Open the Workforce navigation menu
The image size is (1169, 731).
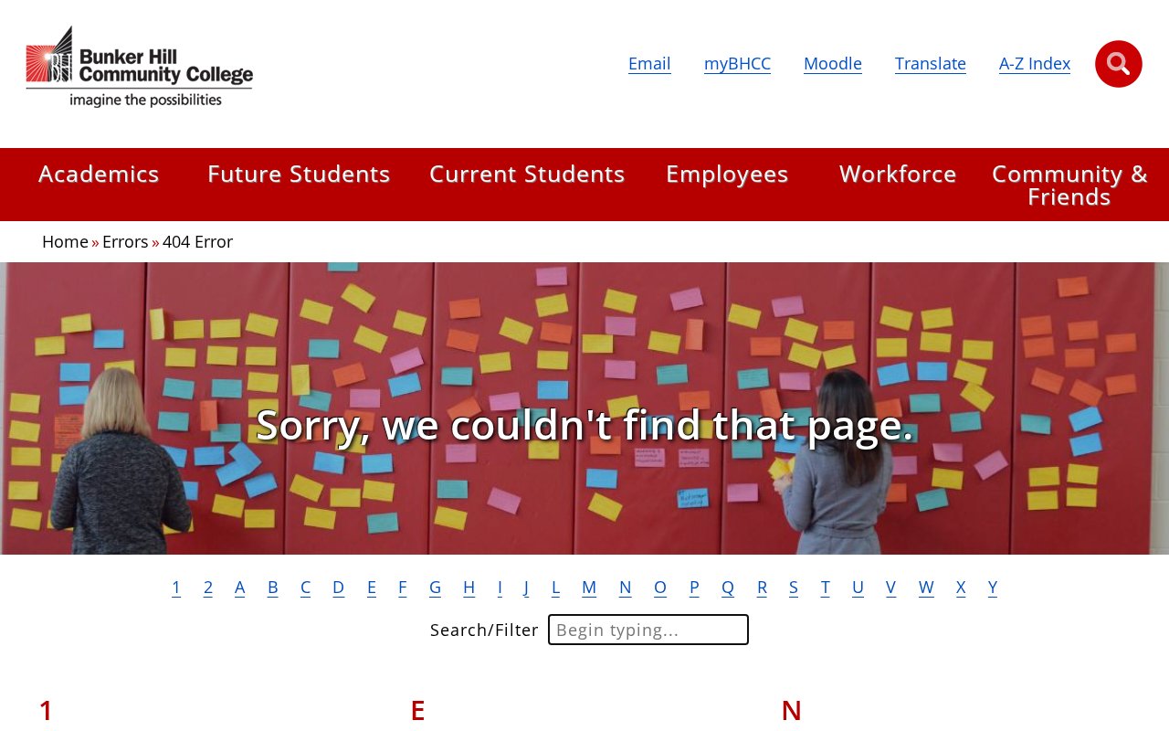[x=898, y=174]
